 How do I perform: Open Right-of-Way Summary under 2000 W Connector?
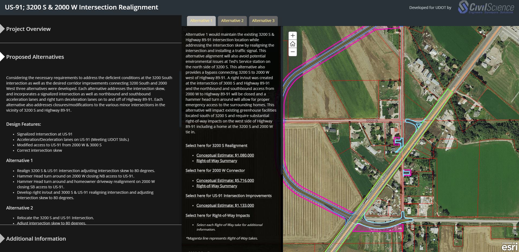pos(216,186)
